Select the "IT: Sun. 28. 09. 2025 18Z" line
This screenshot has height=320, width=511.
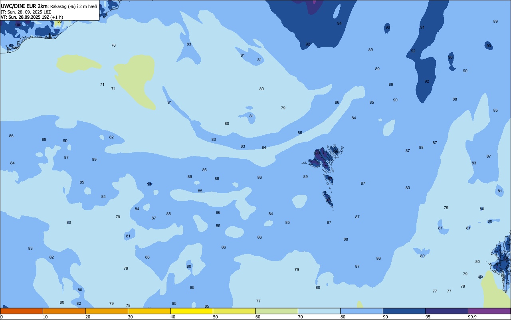click(26, 12)
